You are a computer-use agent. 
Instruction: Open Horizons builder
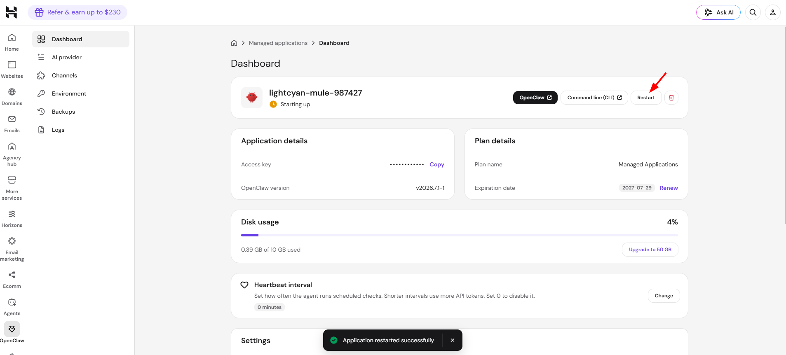12,219
